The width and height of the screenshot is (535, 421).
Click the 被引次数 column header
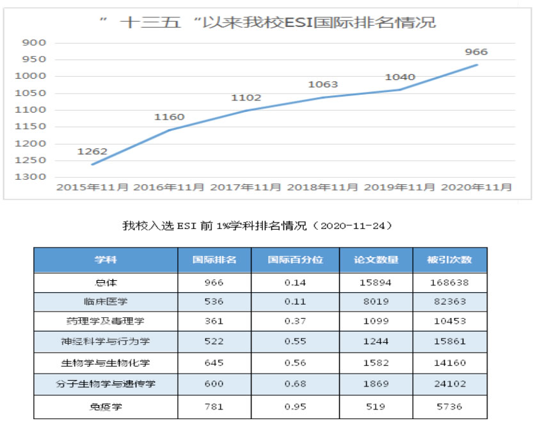pos(450,260)
